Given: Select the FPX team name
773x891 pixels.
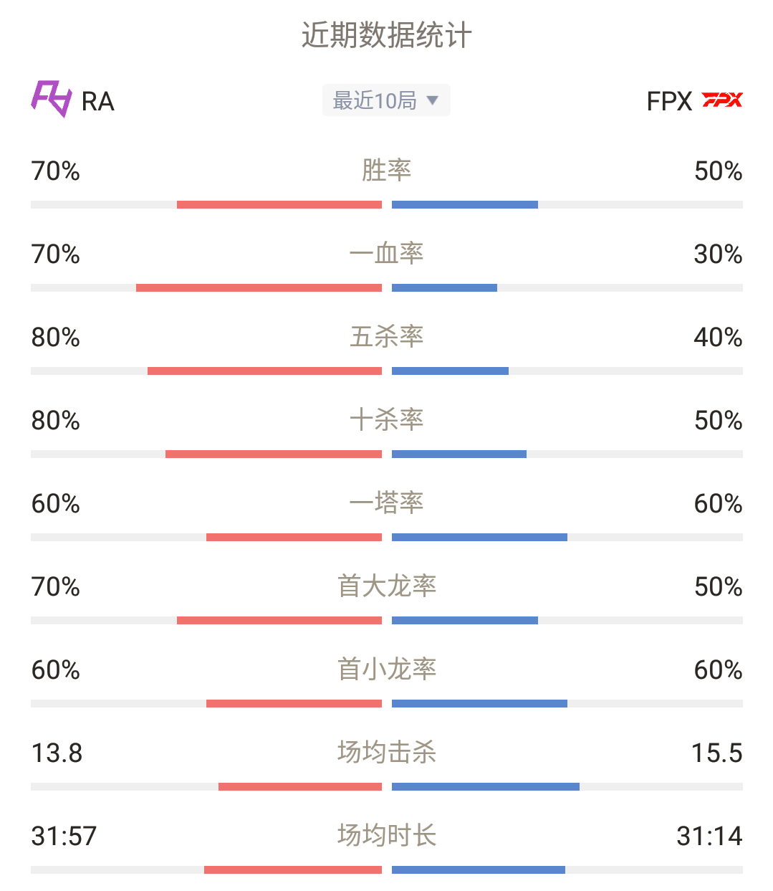Looking at the screenshot, I should tap(669, 102).
